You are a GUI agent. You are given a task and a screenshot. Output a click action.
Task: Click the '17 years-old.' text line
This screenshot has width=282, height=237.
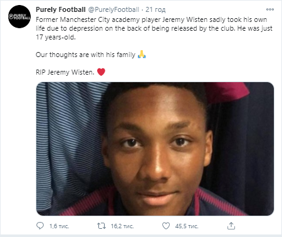[56, 38]
